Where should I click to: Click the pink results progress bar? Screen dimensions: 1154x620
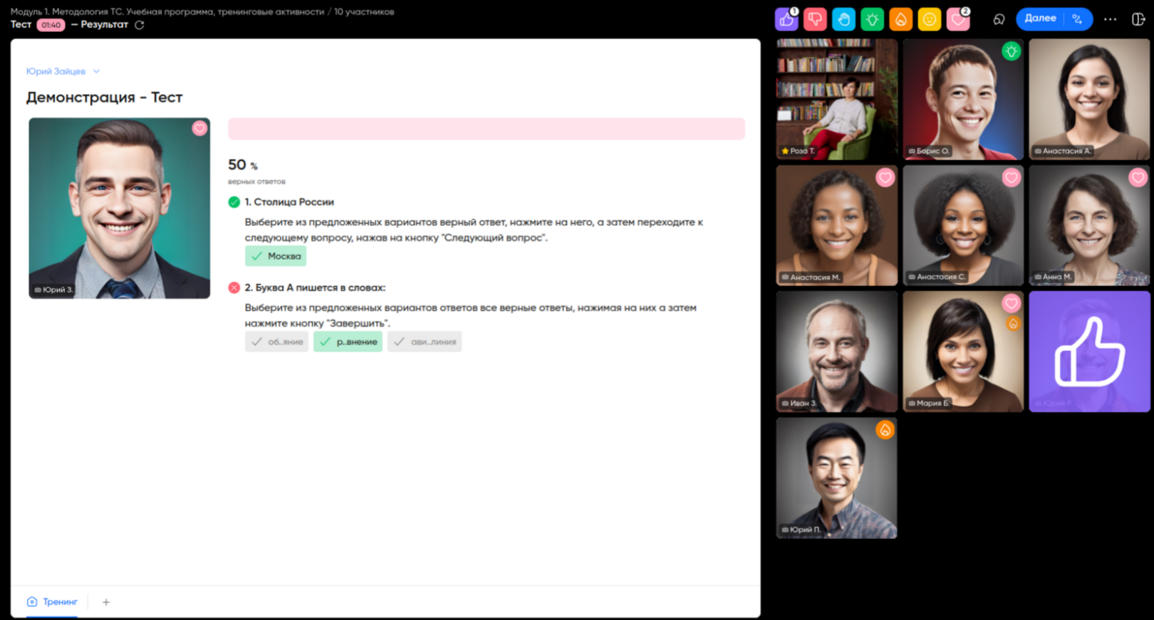(487, 129)
